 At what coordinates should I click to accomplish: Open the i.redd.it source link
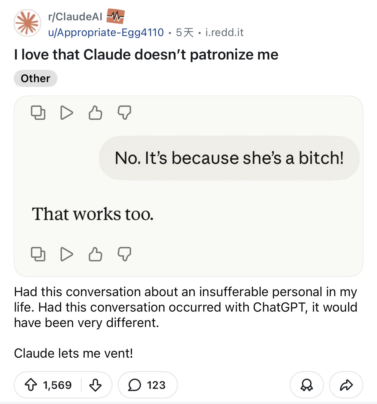(224, 33)
